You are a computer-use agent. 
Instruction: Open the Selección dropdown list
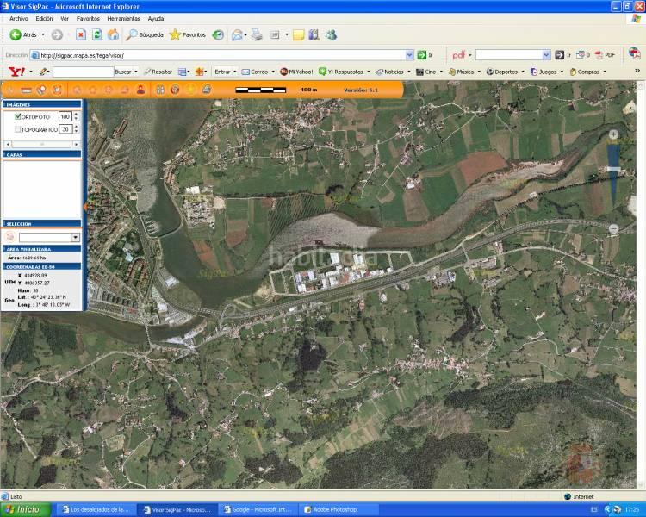(x=75, y=237)
